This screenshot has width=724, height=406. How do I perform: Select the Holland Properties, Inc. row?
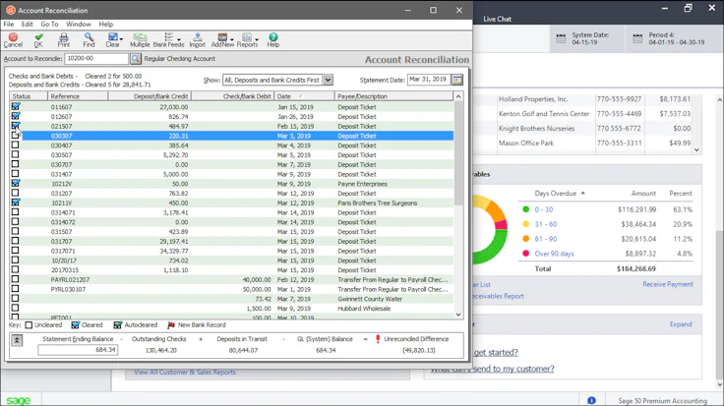tap(593, 99)
